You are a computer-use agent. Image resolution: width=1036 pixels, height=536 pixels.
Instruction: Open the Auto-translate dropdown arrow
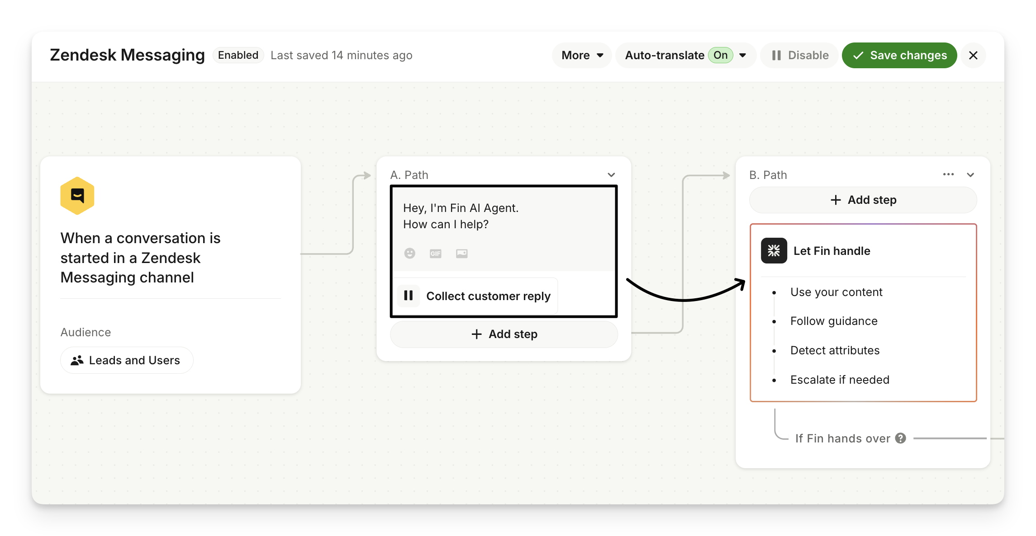[743, 55]
